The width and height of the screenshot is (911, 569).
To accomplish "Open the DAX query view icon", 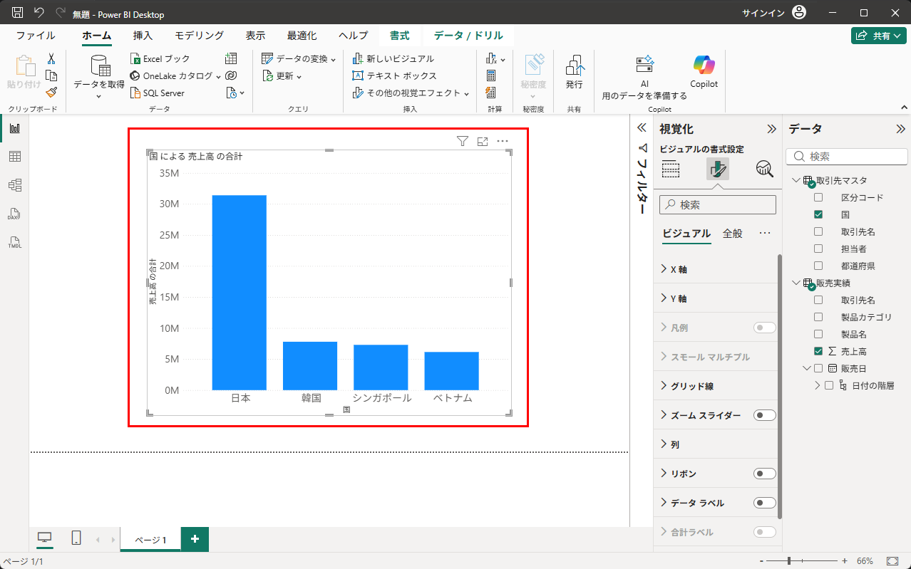I will click(x=14, y=214).
